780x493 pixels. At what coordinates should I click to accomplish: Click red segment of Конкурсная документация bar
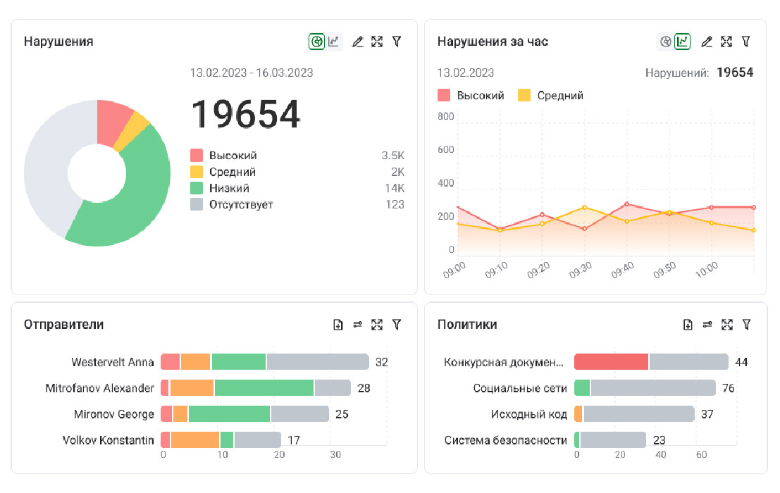611,362
